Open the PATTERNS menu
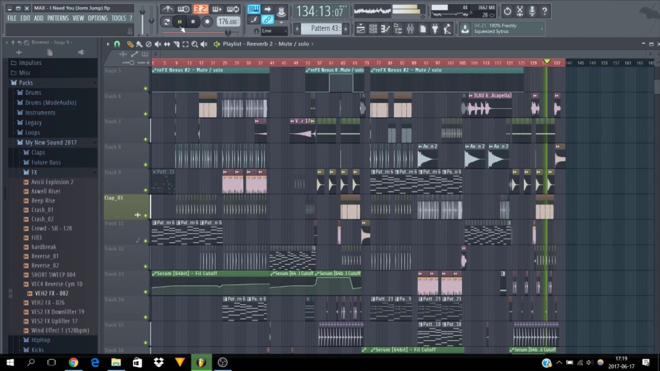 point(58,18)
